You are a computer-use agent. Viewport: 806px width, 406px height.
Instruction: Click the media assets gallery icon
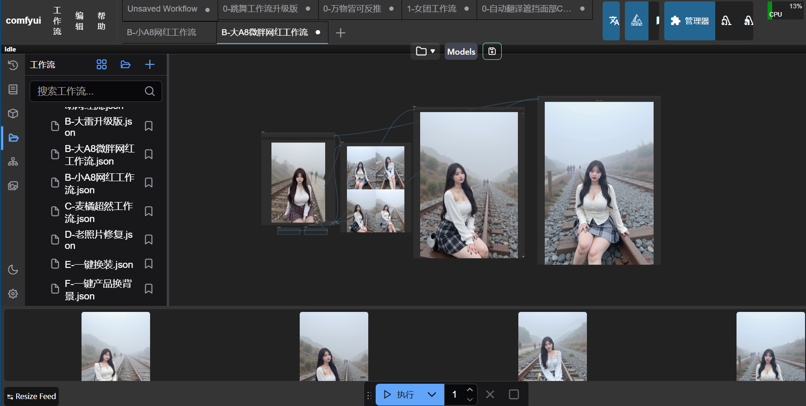click(13, 186)
